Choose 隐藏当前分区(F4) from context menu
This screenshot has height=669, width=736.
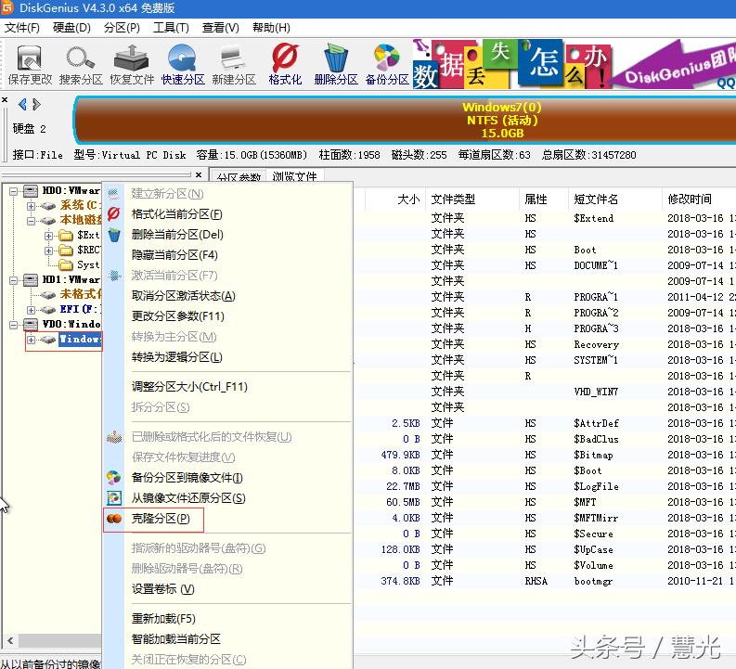point(174,255)
